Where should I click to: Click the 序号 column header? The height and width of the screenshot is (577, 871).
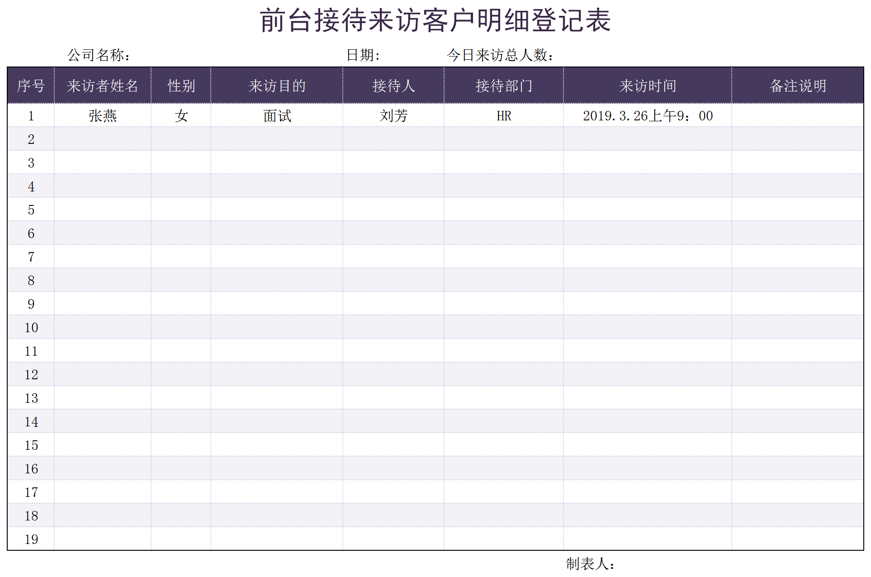31,86
